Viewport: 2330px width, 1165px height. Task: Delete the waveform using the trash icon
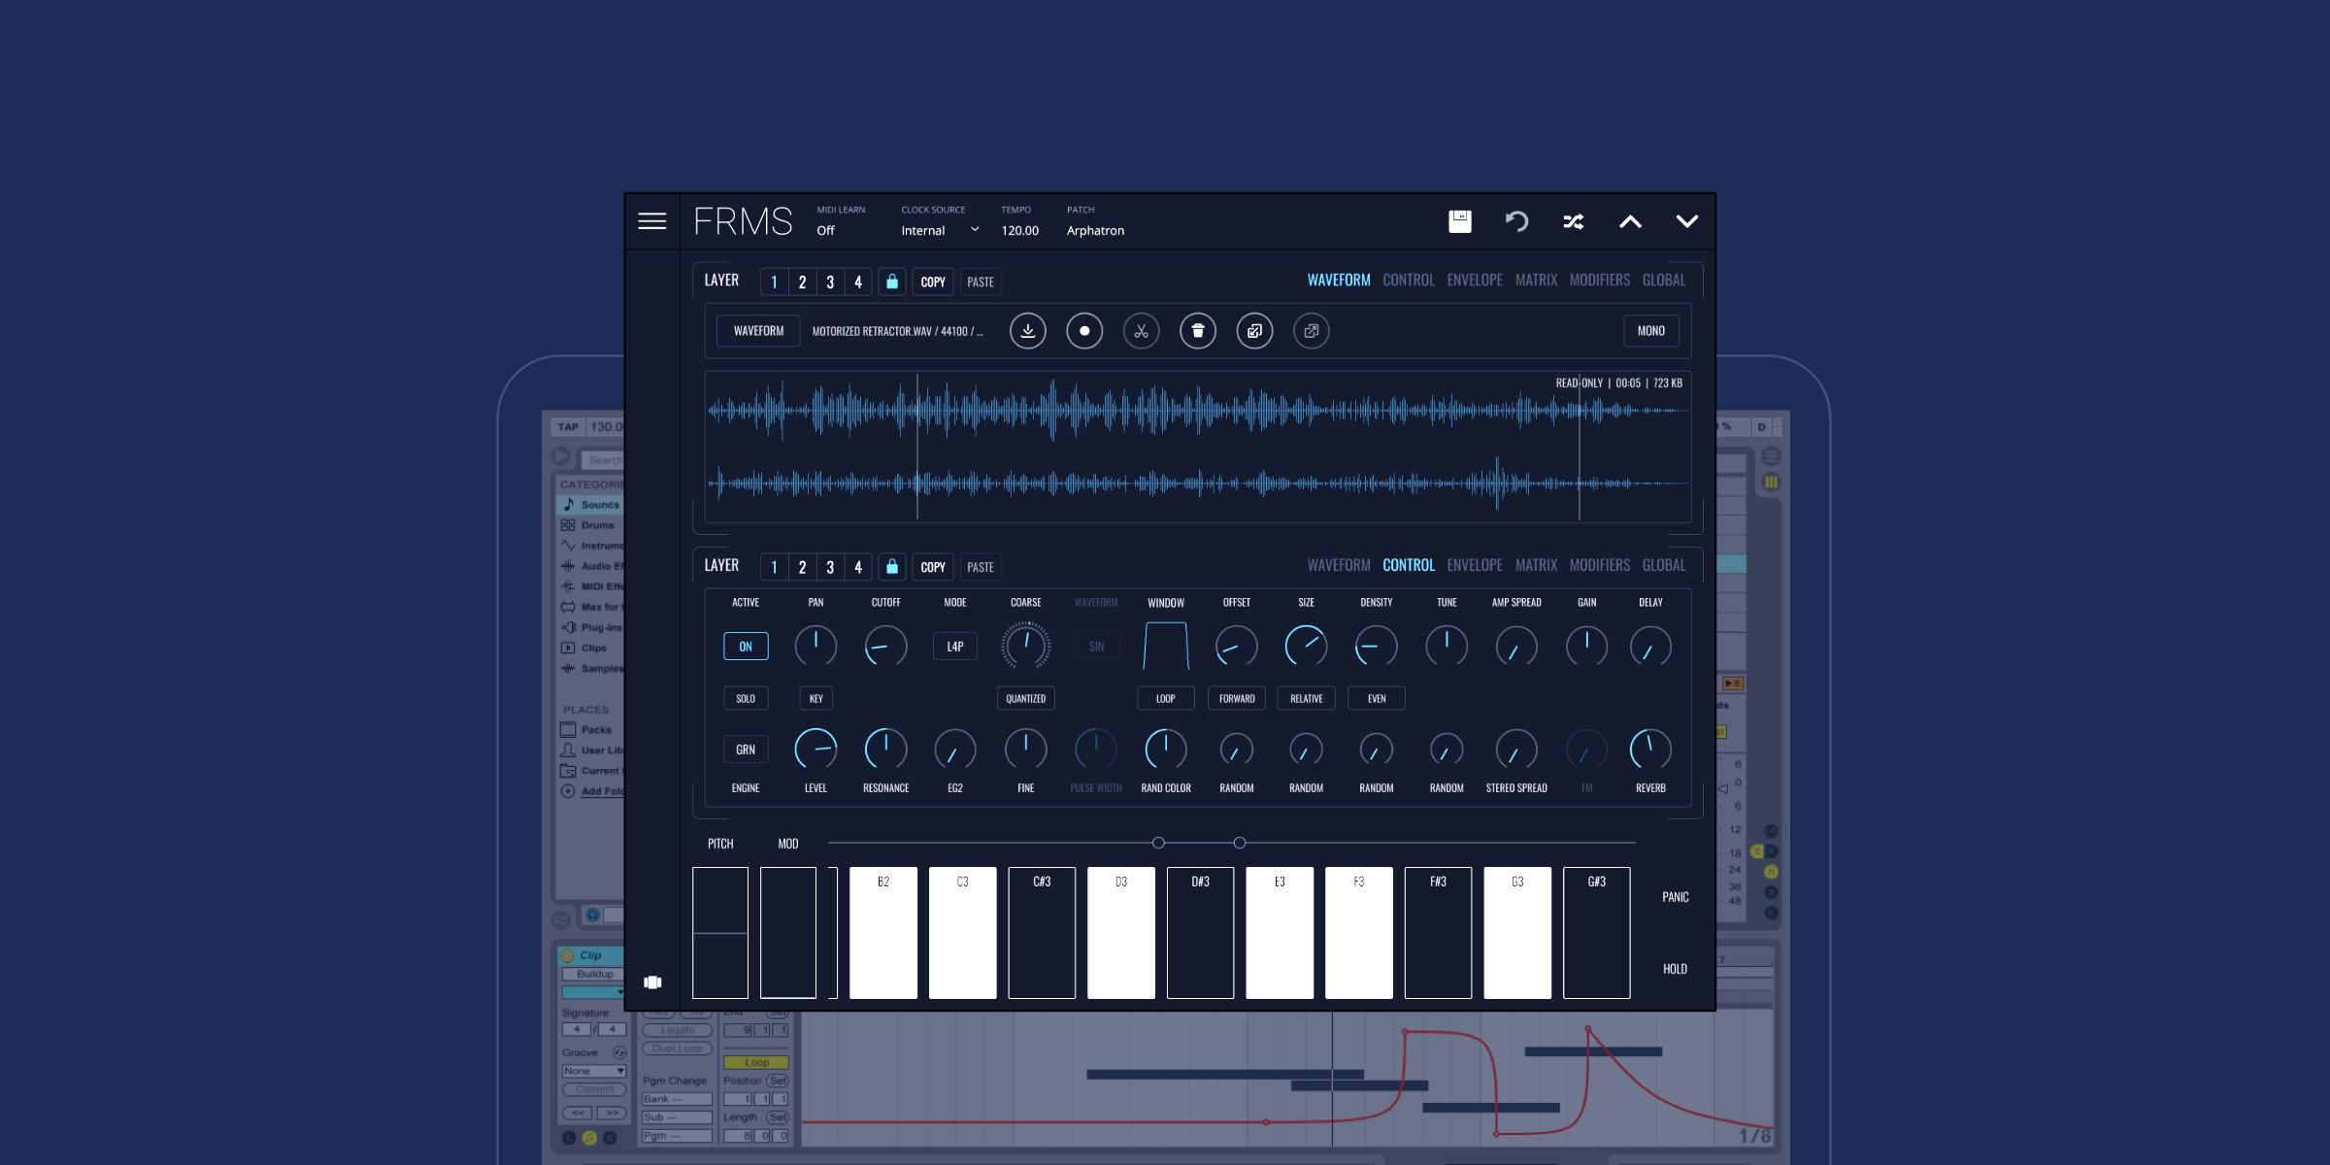click(1197, 330)
